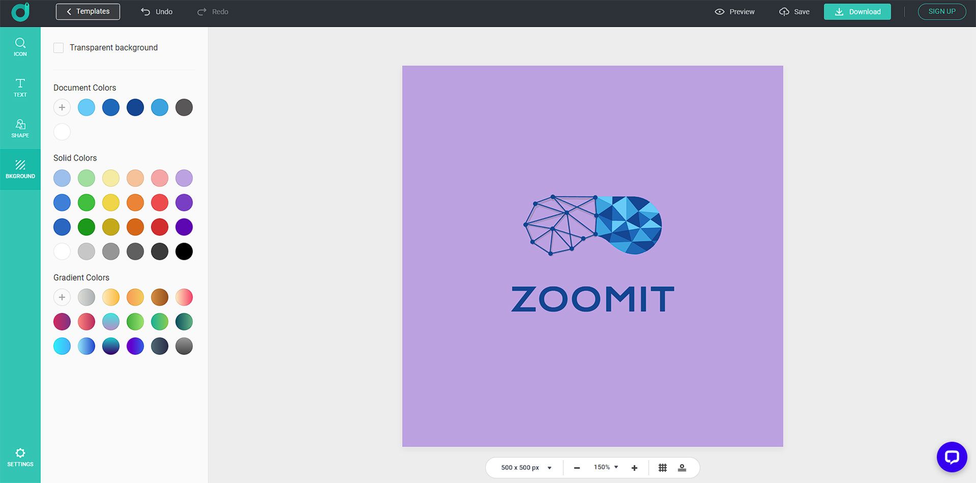Image resolution: width=976 pixels, height=483 pixels.
Task: Open the Text tool panel
Action: (x=20, y=87)
